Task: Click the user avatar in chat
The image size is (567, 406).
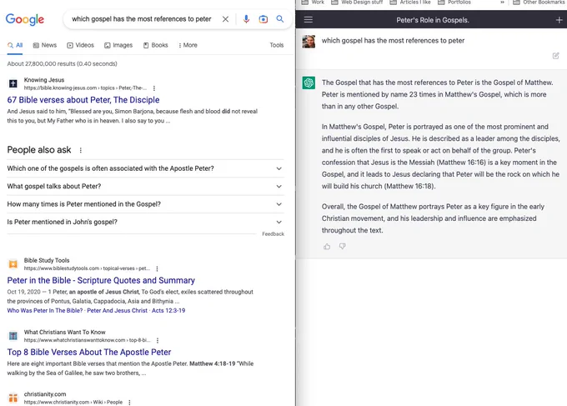Action: [x=309, y=42]
